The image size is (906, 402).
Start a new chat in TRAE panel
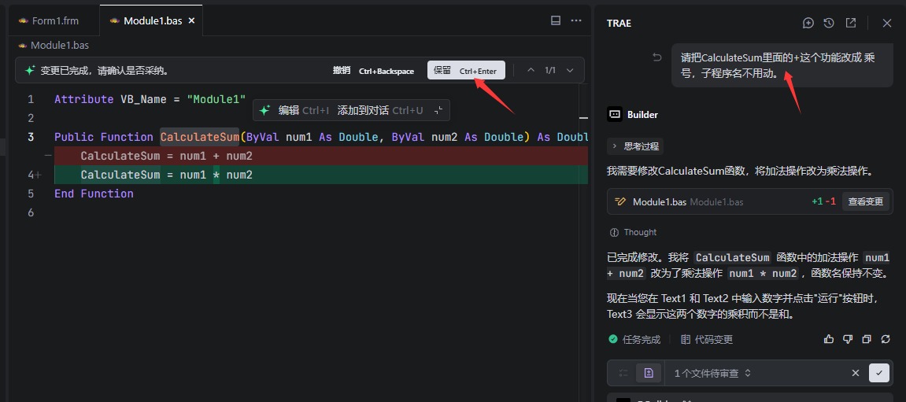point(808,23)
